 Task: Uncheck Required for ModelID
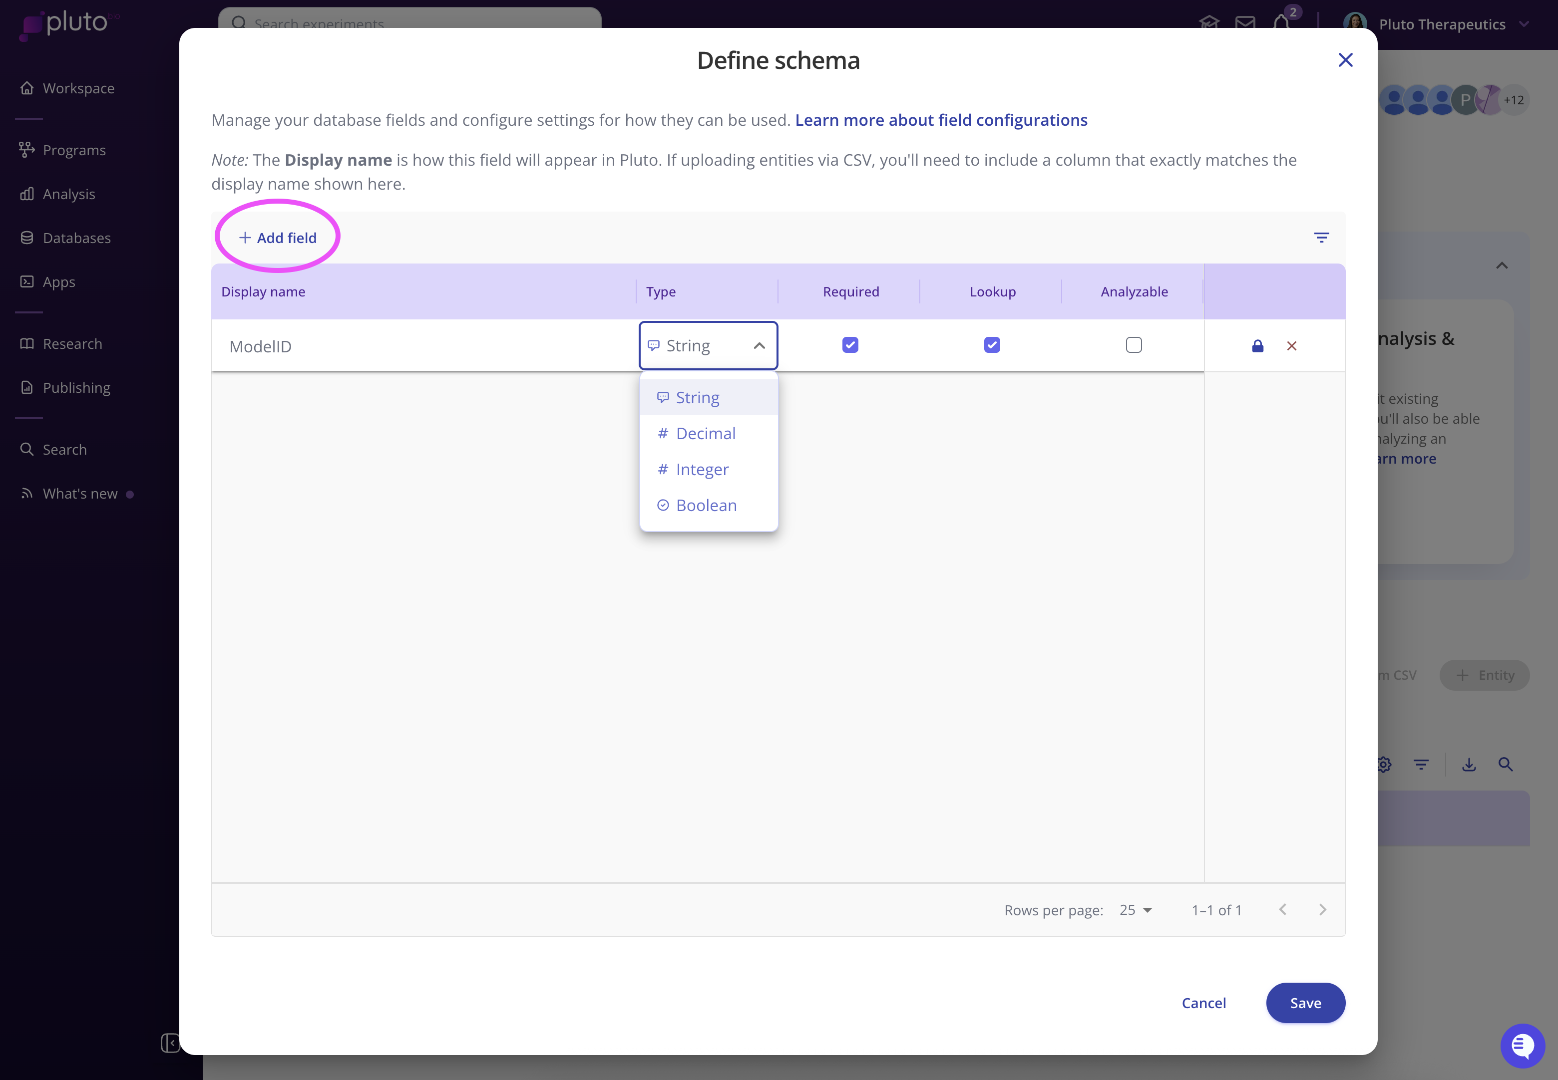[850, 345]
